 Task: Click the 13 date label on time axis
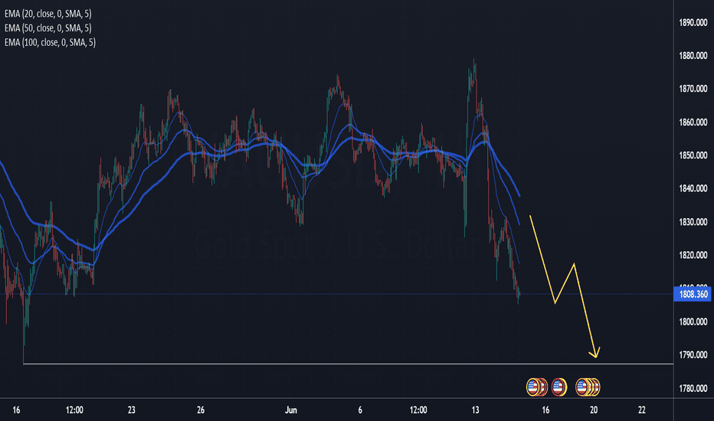pyautogui.click(x=476, y=410)
